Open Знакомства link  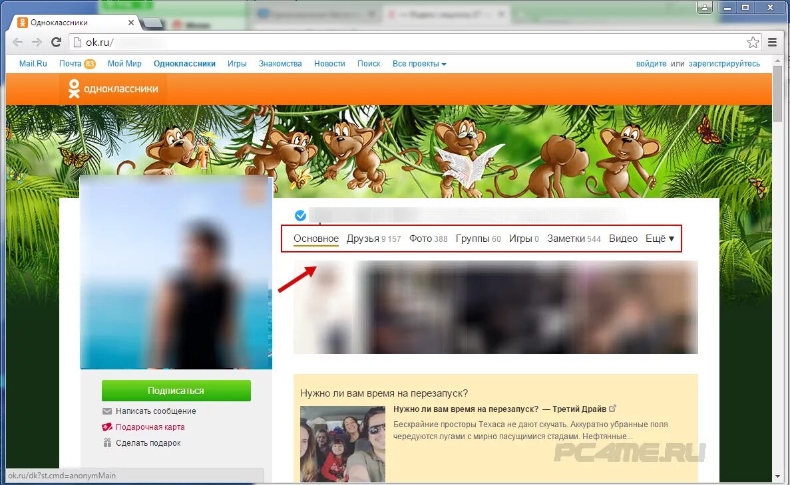pyautogui.click(x=280, y=64)
